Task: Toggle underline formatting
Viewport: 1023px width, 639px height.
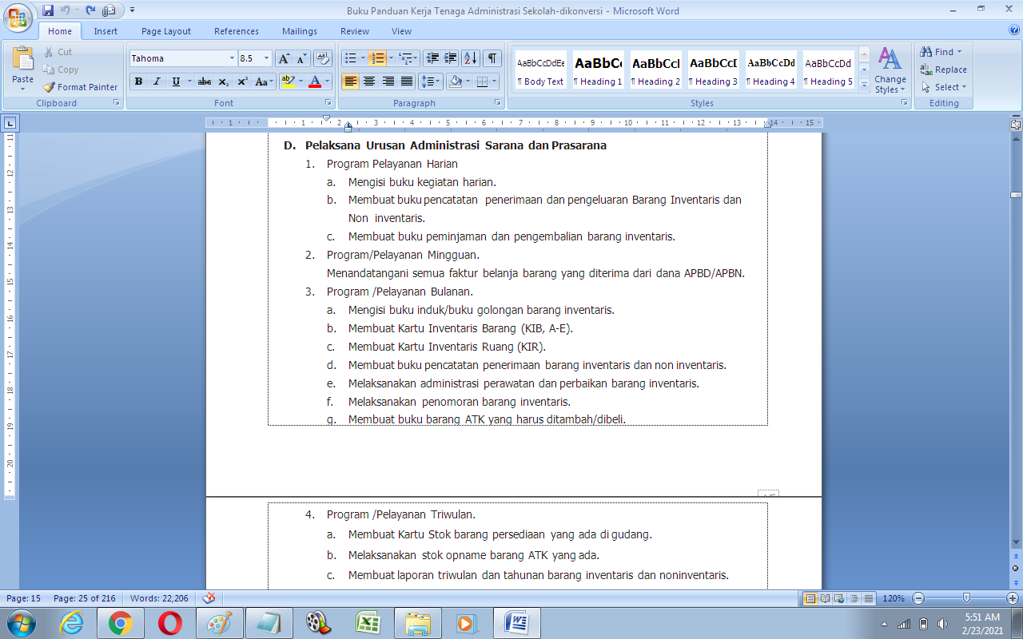Action: click(x=176, y=81)
